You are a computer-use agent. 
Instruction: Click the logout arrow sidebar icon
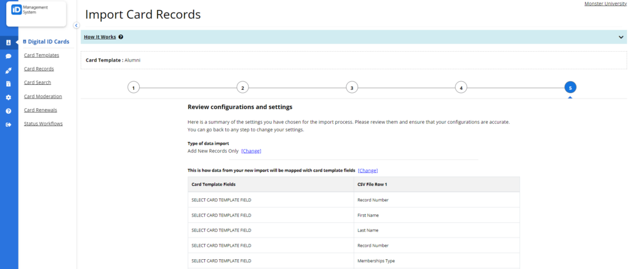9,124
